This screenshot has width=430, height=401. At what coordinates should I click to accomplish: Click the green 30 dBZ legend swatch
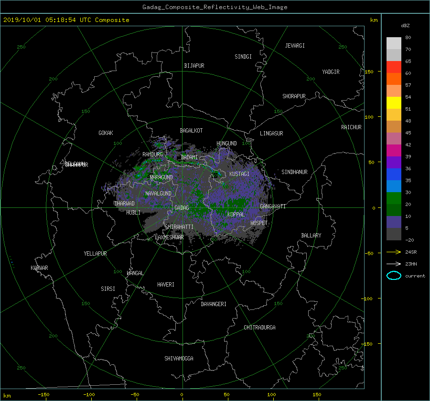(x=394, y=198)
